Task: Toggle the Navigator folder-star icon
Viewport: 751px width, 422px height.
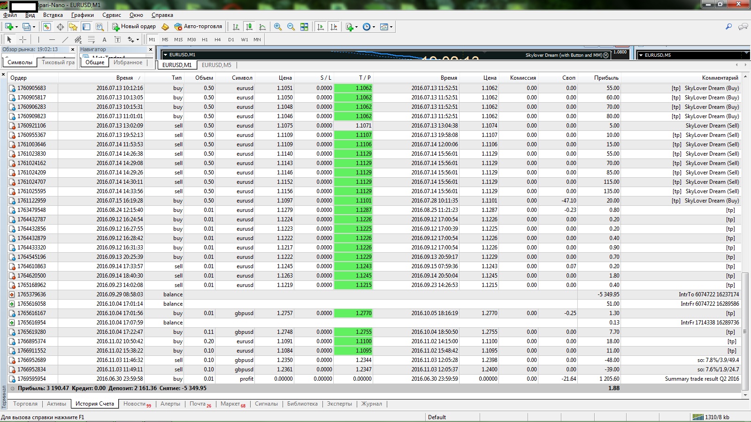Action: point(73,27)
